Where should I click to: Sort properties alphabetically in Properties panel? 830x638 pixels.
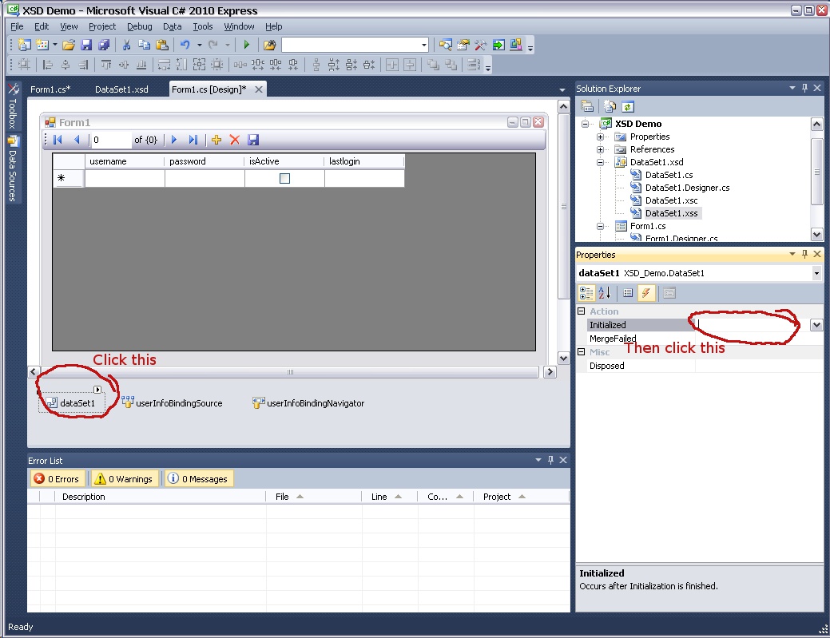(x=605, y=292)
